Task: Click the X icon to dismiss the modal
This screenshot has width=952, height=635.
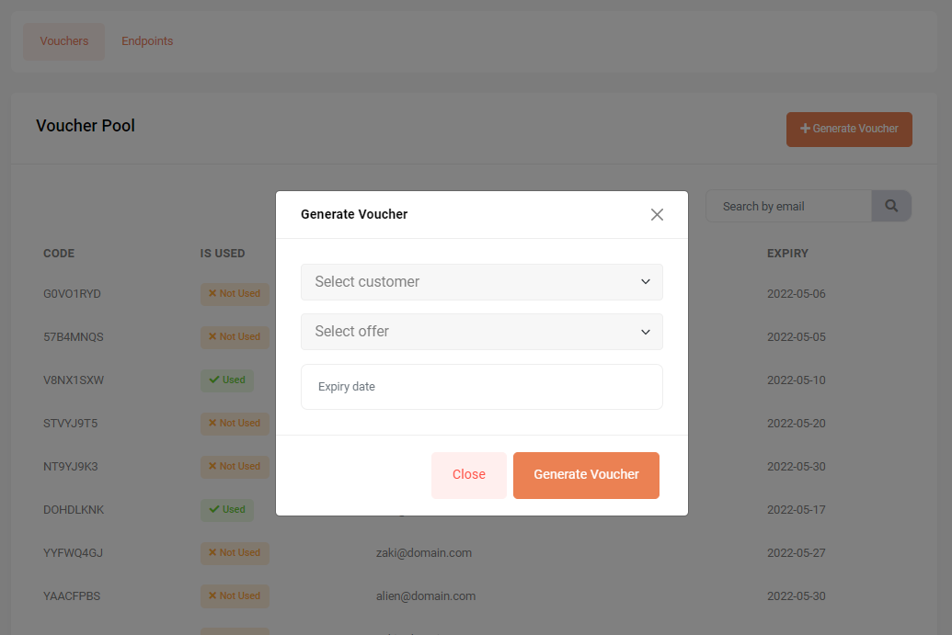Action: (657, 214)
